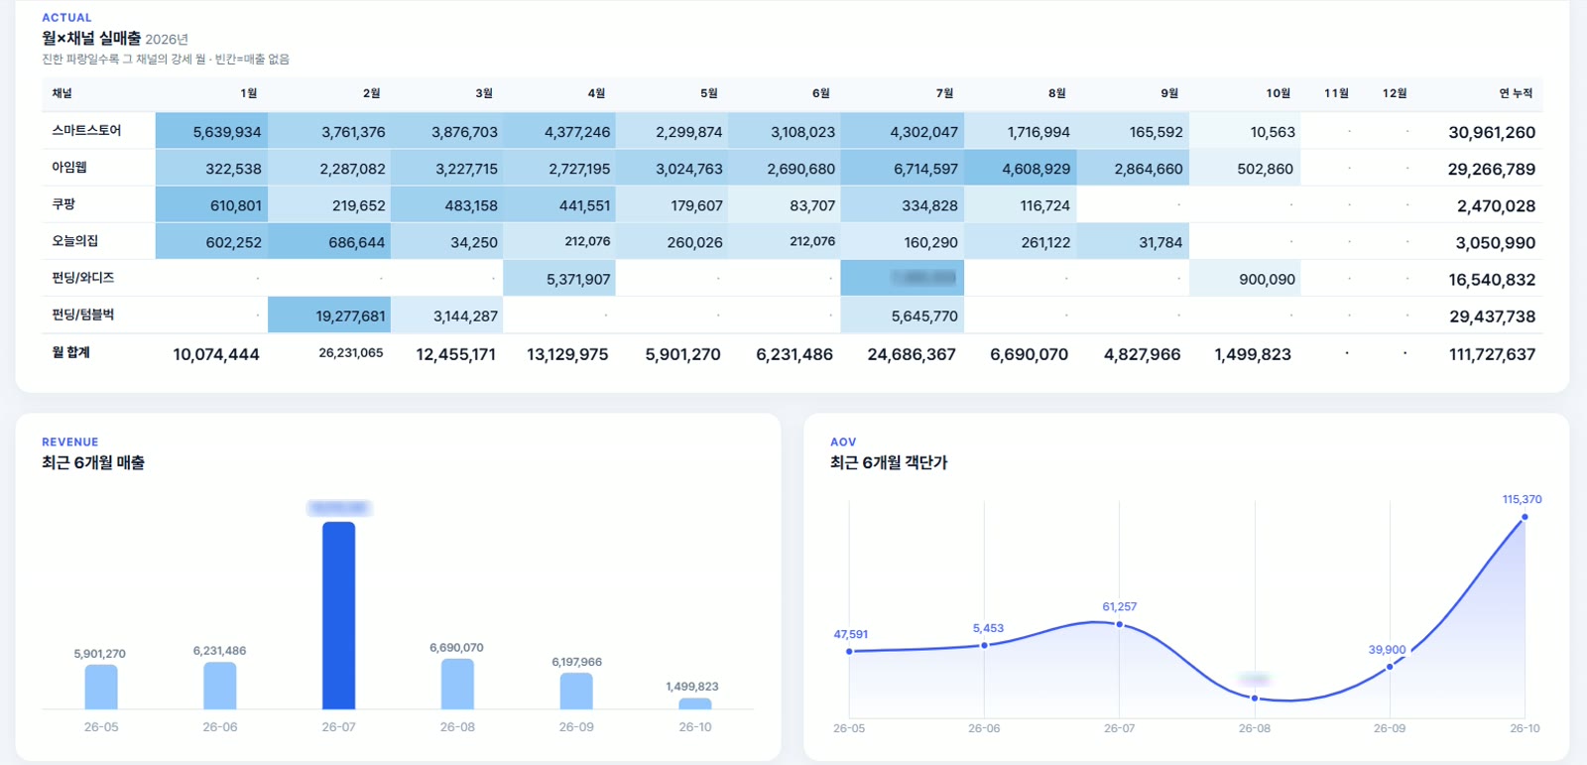Click the 쿠팡 channel row label

click(x=63, y=204)
